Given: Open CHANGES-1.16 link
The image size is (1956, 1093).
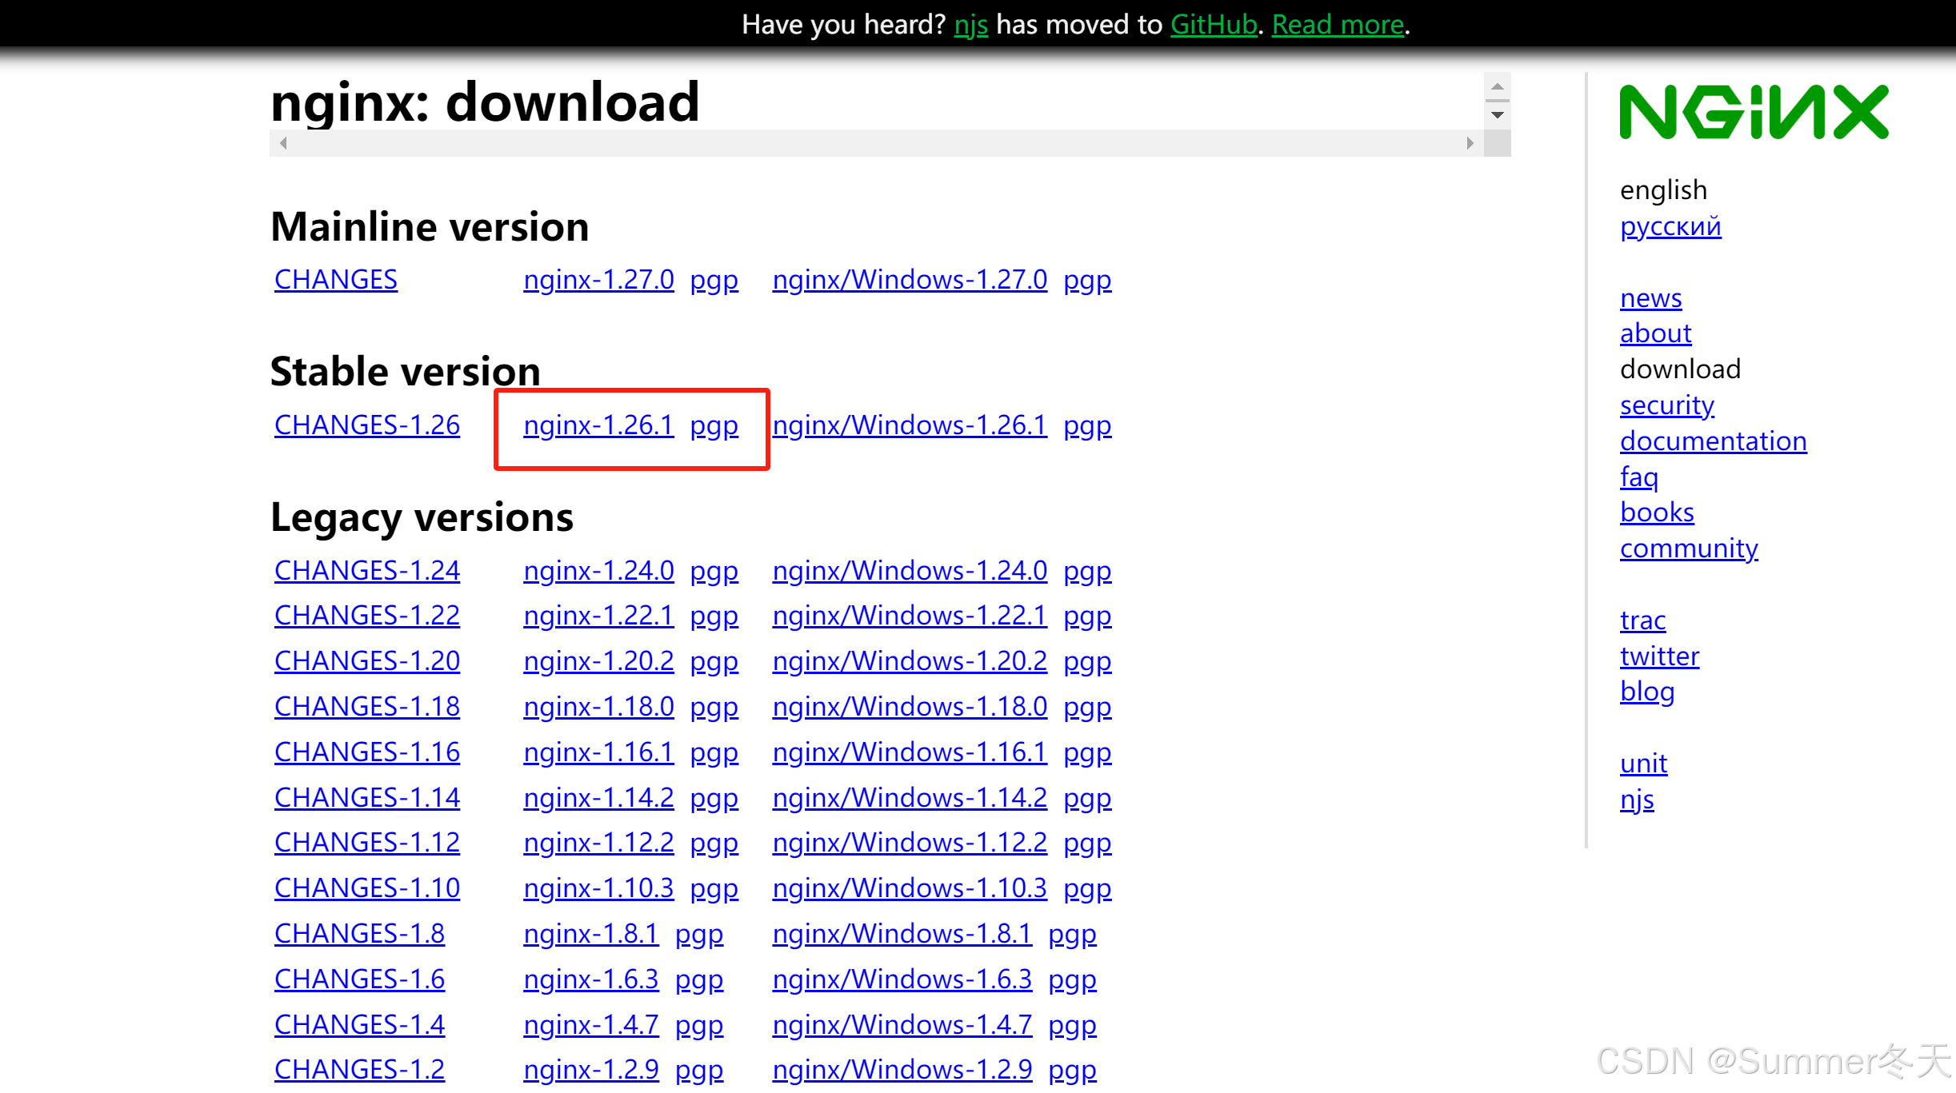Looking at the screenshot, I should click(367, 752).
